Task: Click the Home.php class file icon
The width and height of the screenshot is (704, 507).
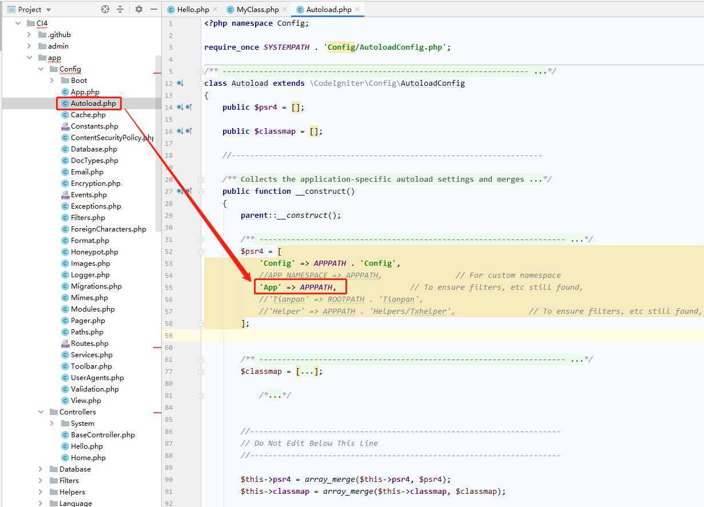Action: click(65, 458)
